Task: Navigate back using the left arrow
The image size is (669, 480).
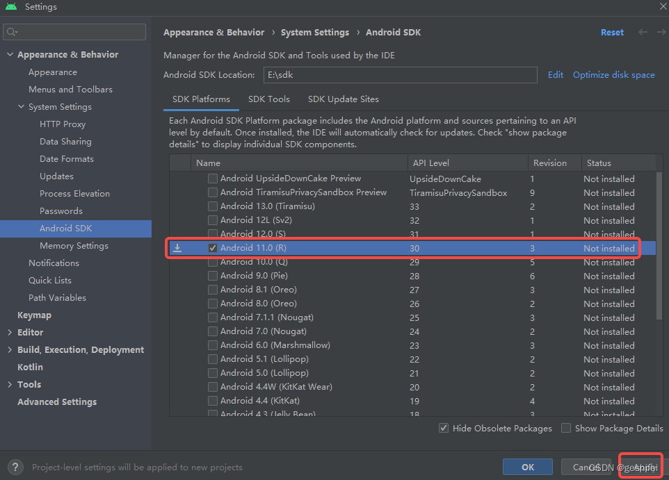Action: tap(643, 33)
